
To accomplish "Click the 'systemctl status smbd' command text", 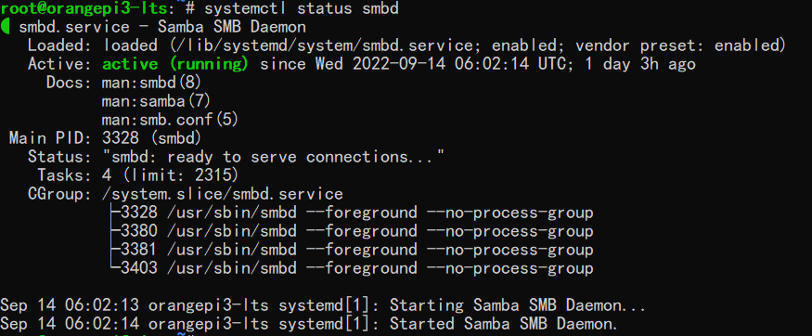I will point(302,8).
